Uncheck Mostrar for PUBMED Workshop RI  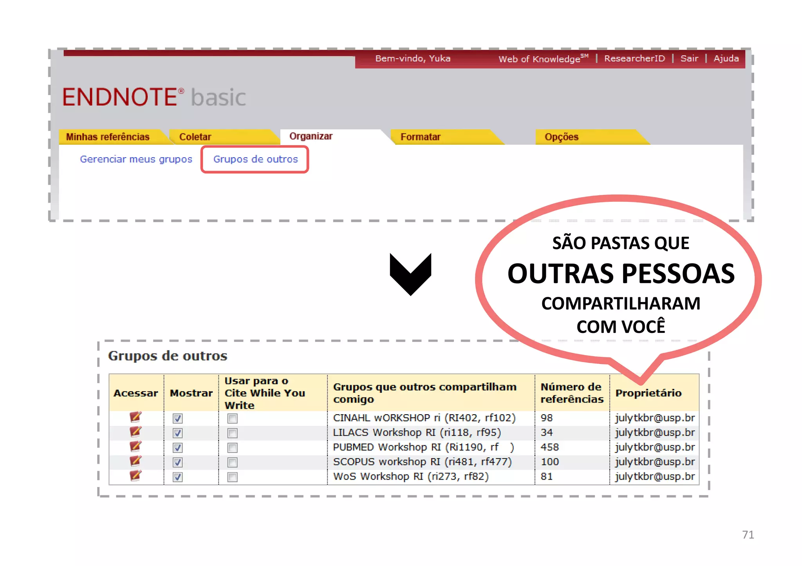[178, 448]
